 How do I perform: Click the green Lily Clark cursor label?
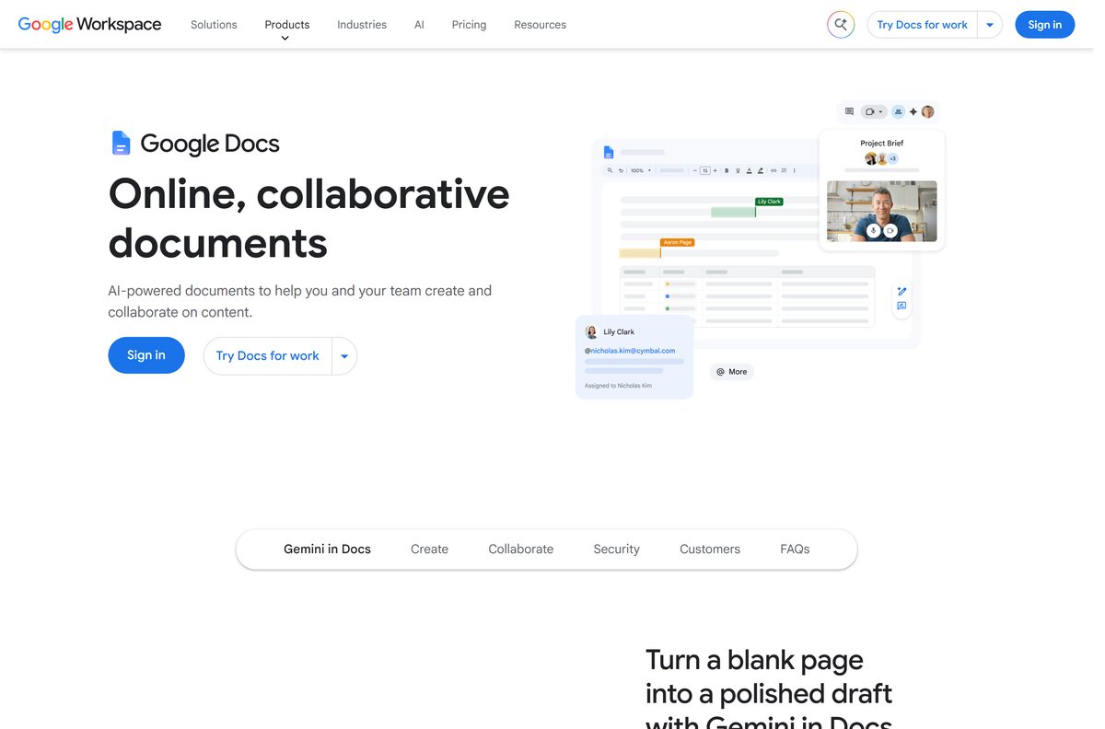pyautogui.click(x=769, y=202)
